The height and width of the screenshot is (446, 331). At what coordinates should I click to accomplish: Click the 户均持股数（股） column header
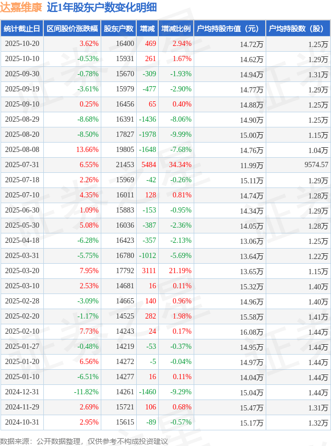pos(298,28)
